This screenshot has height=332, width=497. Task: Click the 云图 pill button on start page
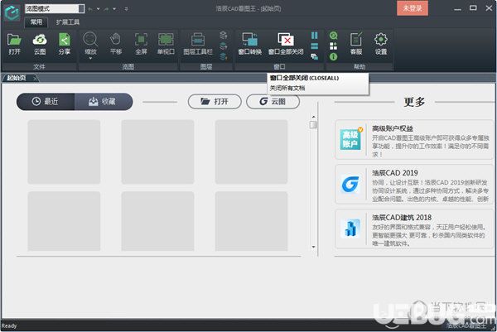[273, 102]
